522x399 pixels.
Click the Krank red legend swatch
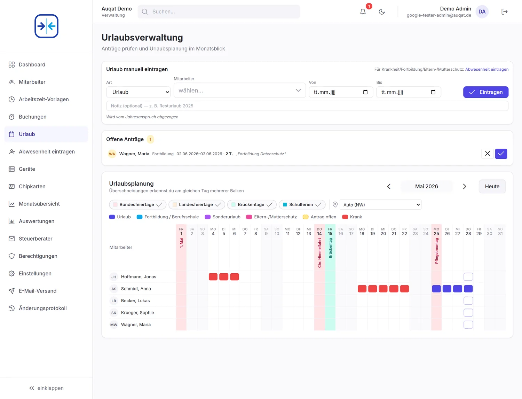[345, 217]
